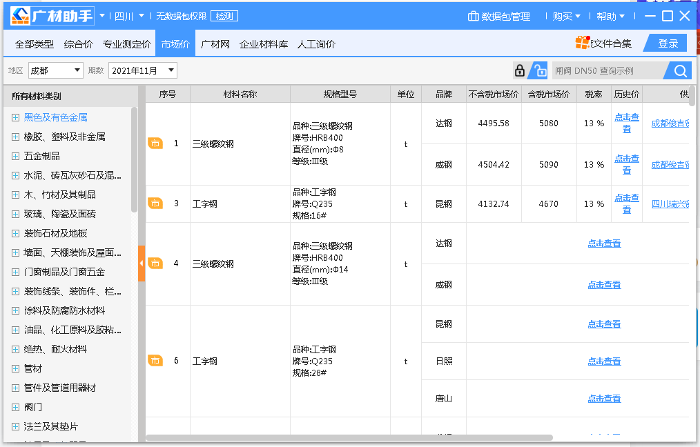
Task: Expand 墙面、天棚装饰及屋面 tree node
Action: [x=16, y=253]
